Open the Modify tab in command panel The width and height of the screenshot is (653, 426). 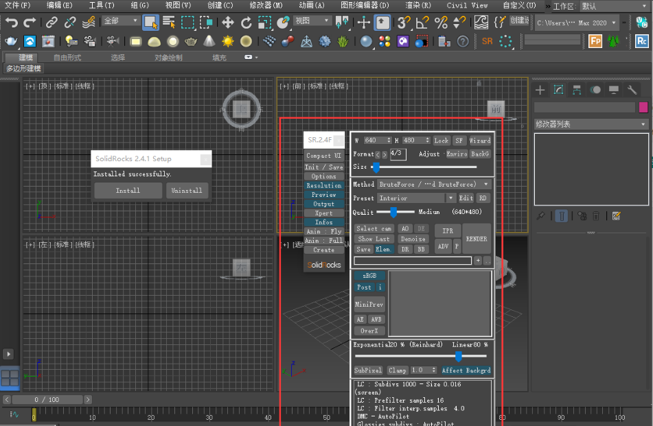(558, 89)
